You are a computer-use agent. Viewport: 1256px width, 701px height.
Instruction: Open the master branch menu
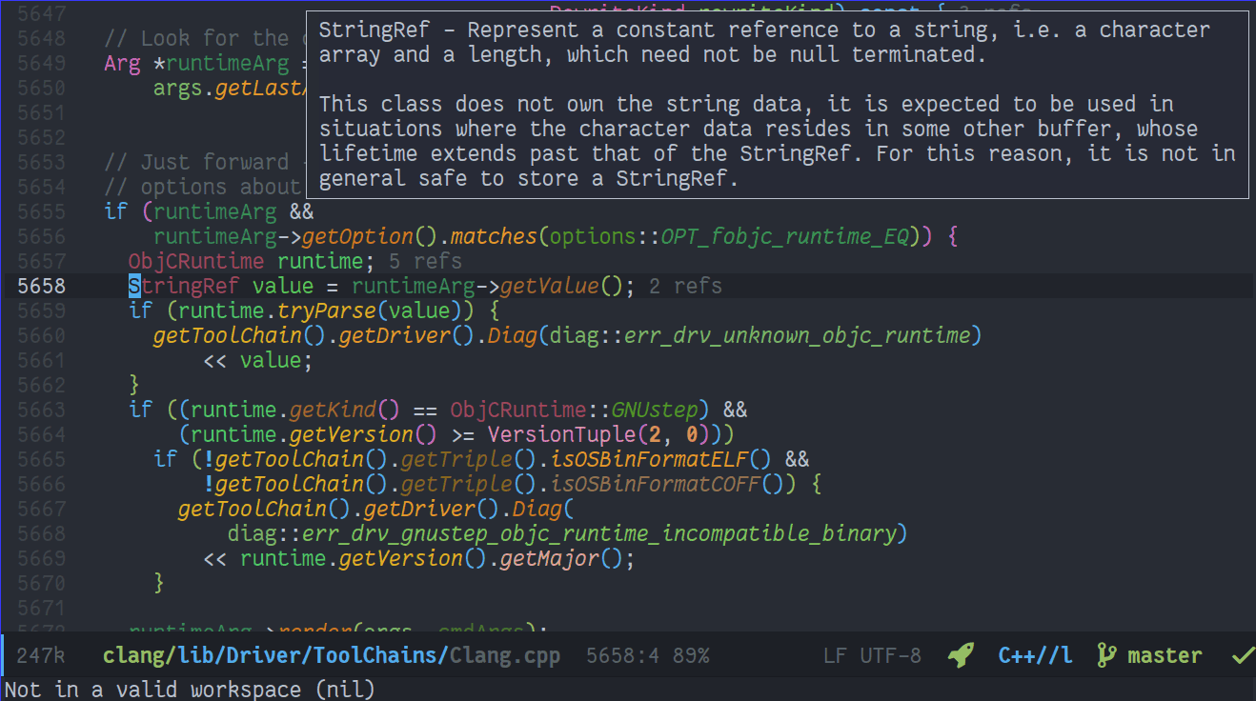pyautogui.click(x=1165, y=655)
